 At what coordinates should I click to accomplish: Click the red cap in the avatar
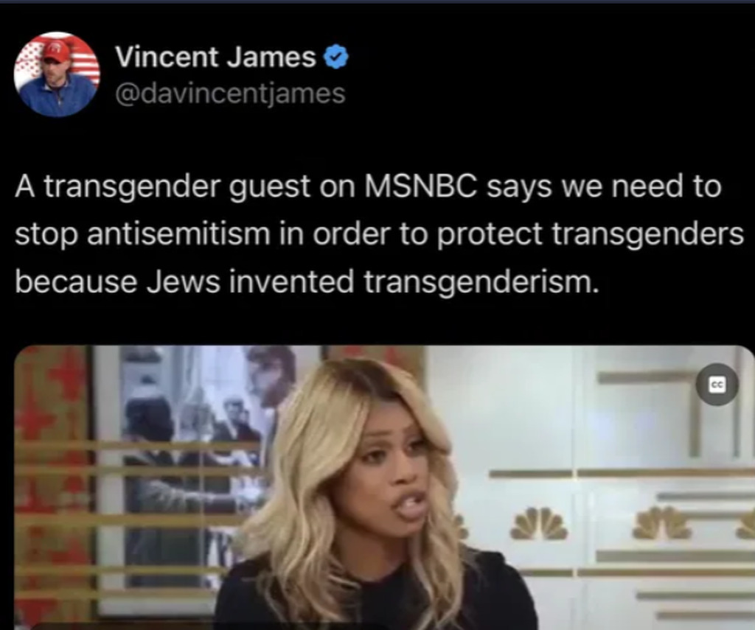pos(57,51)
